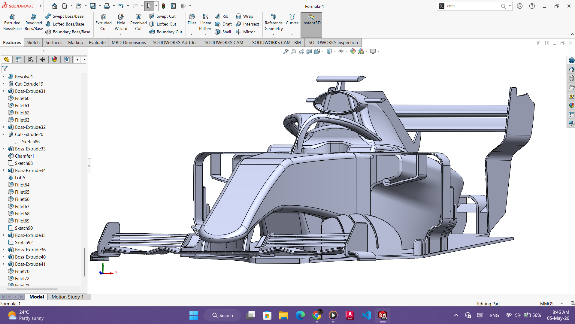Expand the Revolve1 feature

pos(4,77)
